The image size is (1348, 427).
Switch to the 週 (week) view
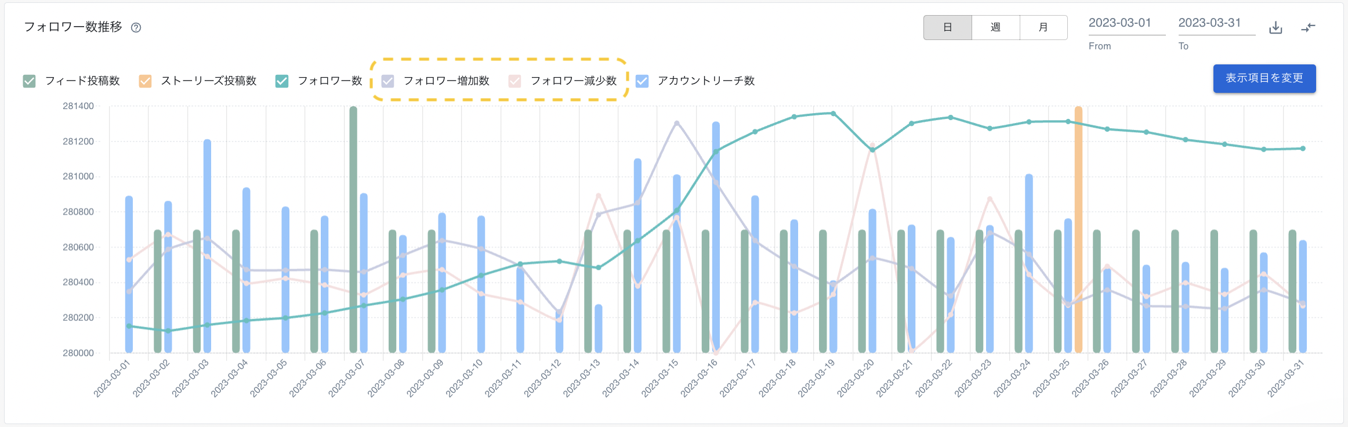(x=995, y=27)
